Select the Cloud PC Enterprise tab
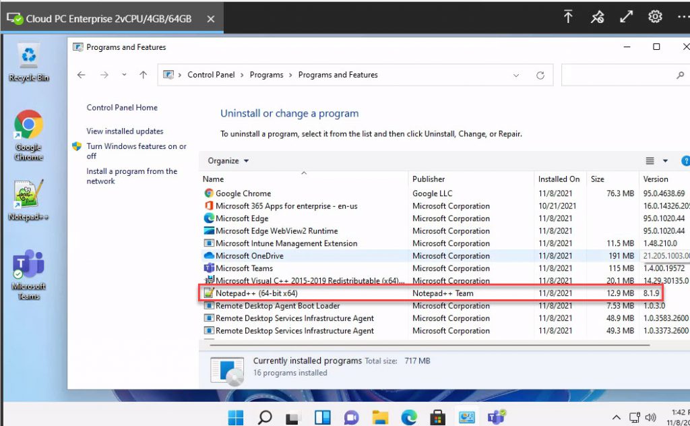Screen dimensions: 690x426 pyautogui.click(x=112, y=18)
